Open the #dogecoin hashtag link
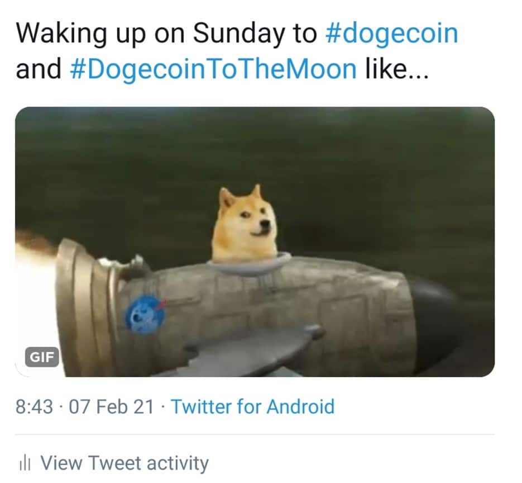522x483 pixels. (391, 34)
